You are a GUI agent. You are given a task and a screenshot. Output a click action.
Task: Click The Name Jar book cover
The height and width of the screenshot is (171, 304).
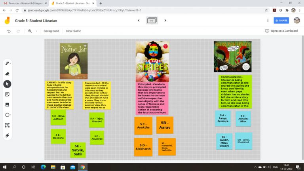point(73,61)
